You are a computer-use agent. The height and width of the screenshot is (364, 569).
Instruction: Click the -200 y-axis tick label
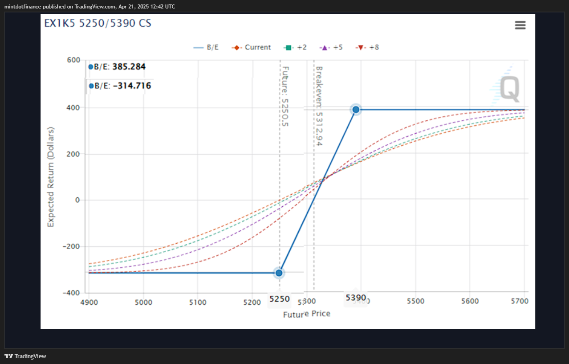pos(72,246)
